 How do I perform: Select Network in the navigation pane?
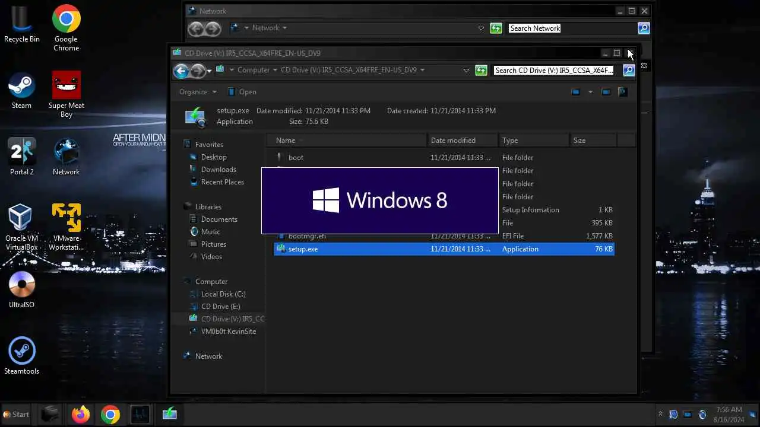[202, 356]
